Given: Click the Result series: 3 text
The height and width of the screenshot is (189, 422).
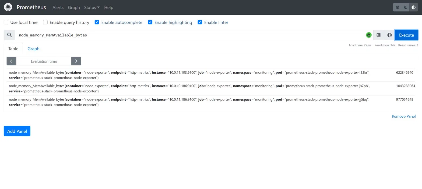Looking at the screenshot, I should pos(408,45).
